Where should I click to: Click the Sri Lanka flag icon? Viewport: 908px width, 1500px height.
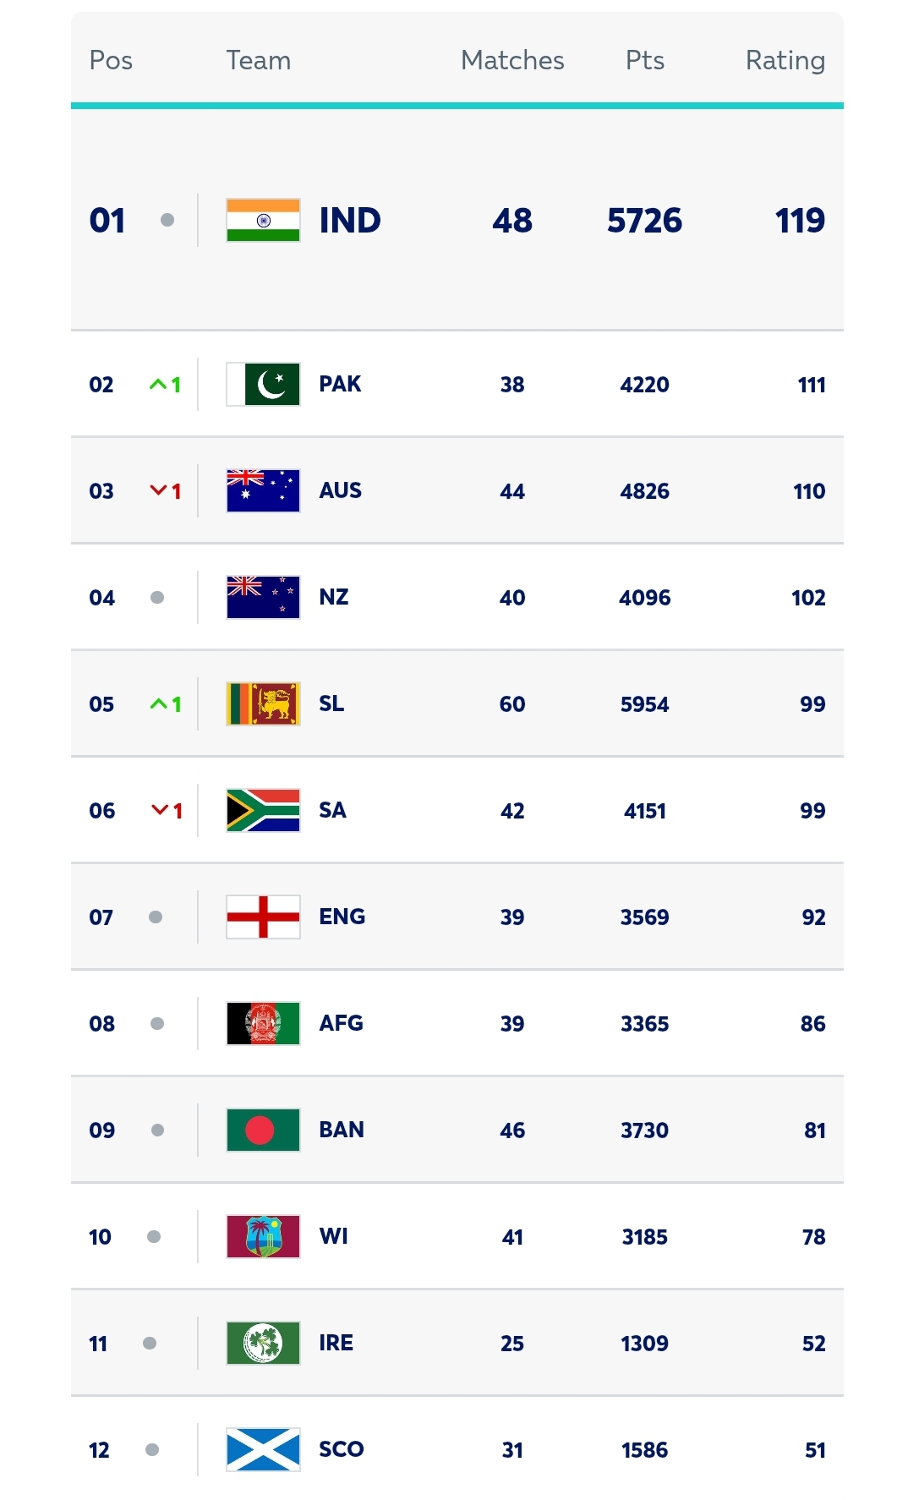pyautogui.click(x=263, y=704)
